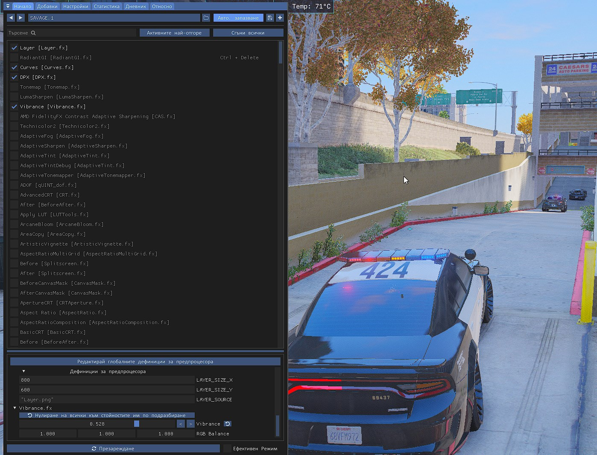This screenshot has height=455, width=597.
Task: Reset Vibrance value icon
Action: click(x=228, y=424)
